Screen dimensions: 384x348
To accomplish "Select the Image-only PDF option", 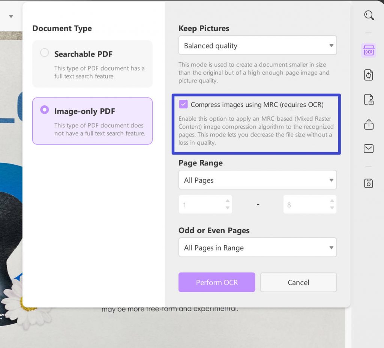I will click(45, 109).
